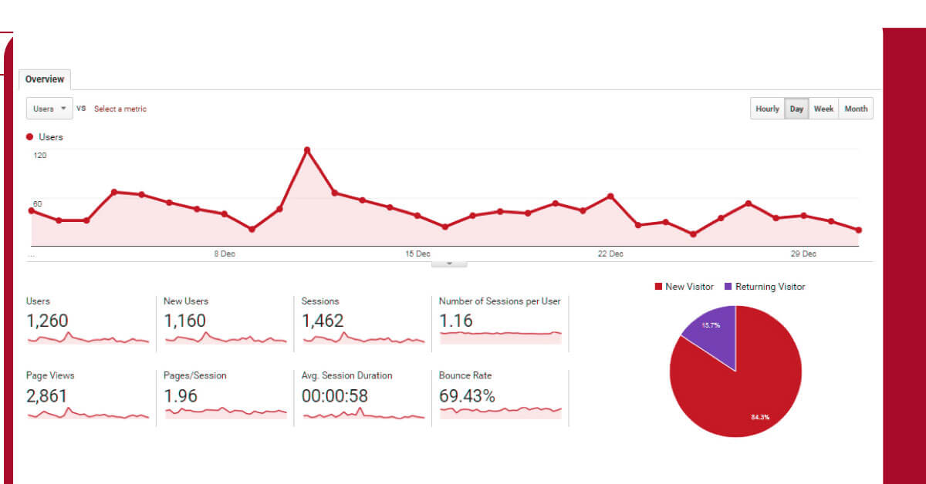Select Number of Sessions per User card
926x484 pixels.
pos(500,321)
